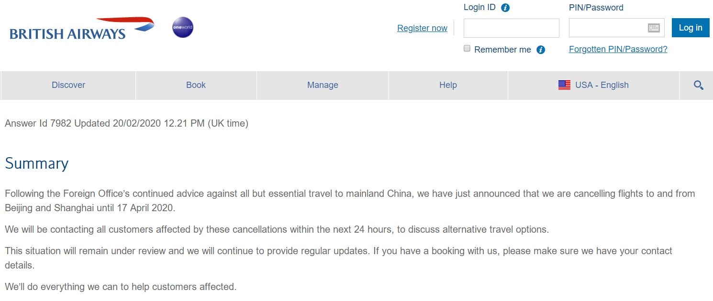Click the Forgotten PIN/Password link
This screenshot has height=301, width=713.
pyautogui.click(x=618, y=49)
